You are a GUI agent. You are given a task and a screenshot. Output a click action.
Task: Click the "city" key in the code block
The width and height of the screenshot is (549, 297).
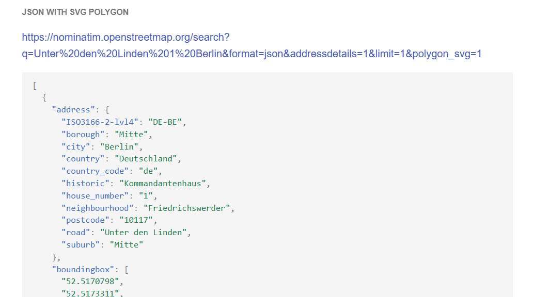coord(76,146)
